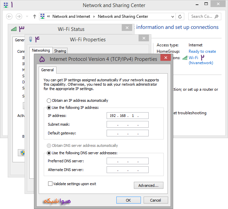Select Use the following IP address option
This screenshot has width=228, height=209.
point(49,108)
